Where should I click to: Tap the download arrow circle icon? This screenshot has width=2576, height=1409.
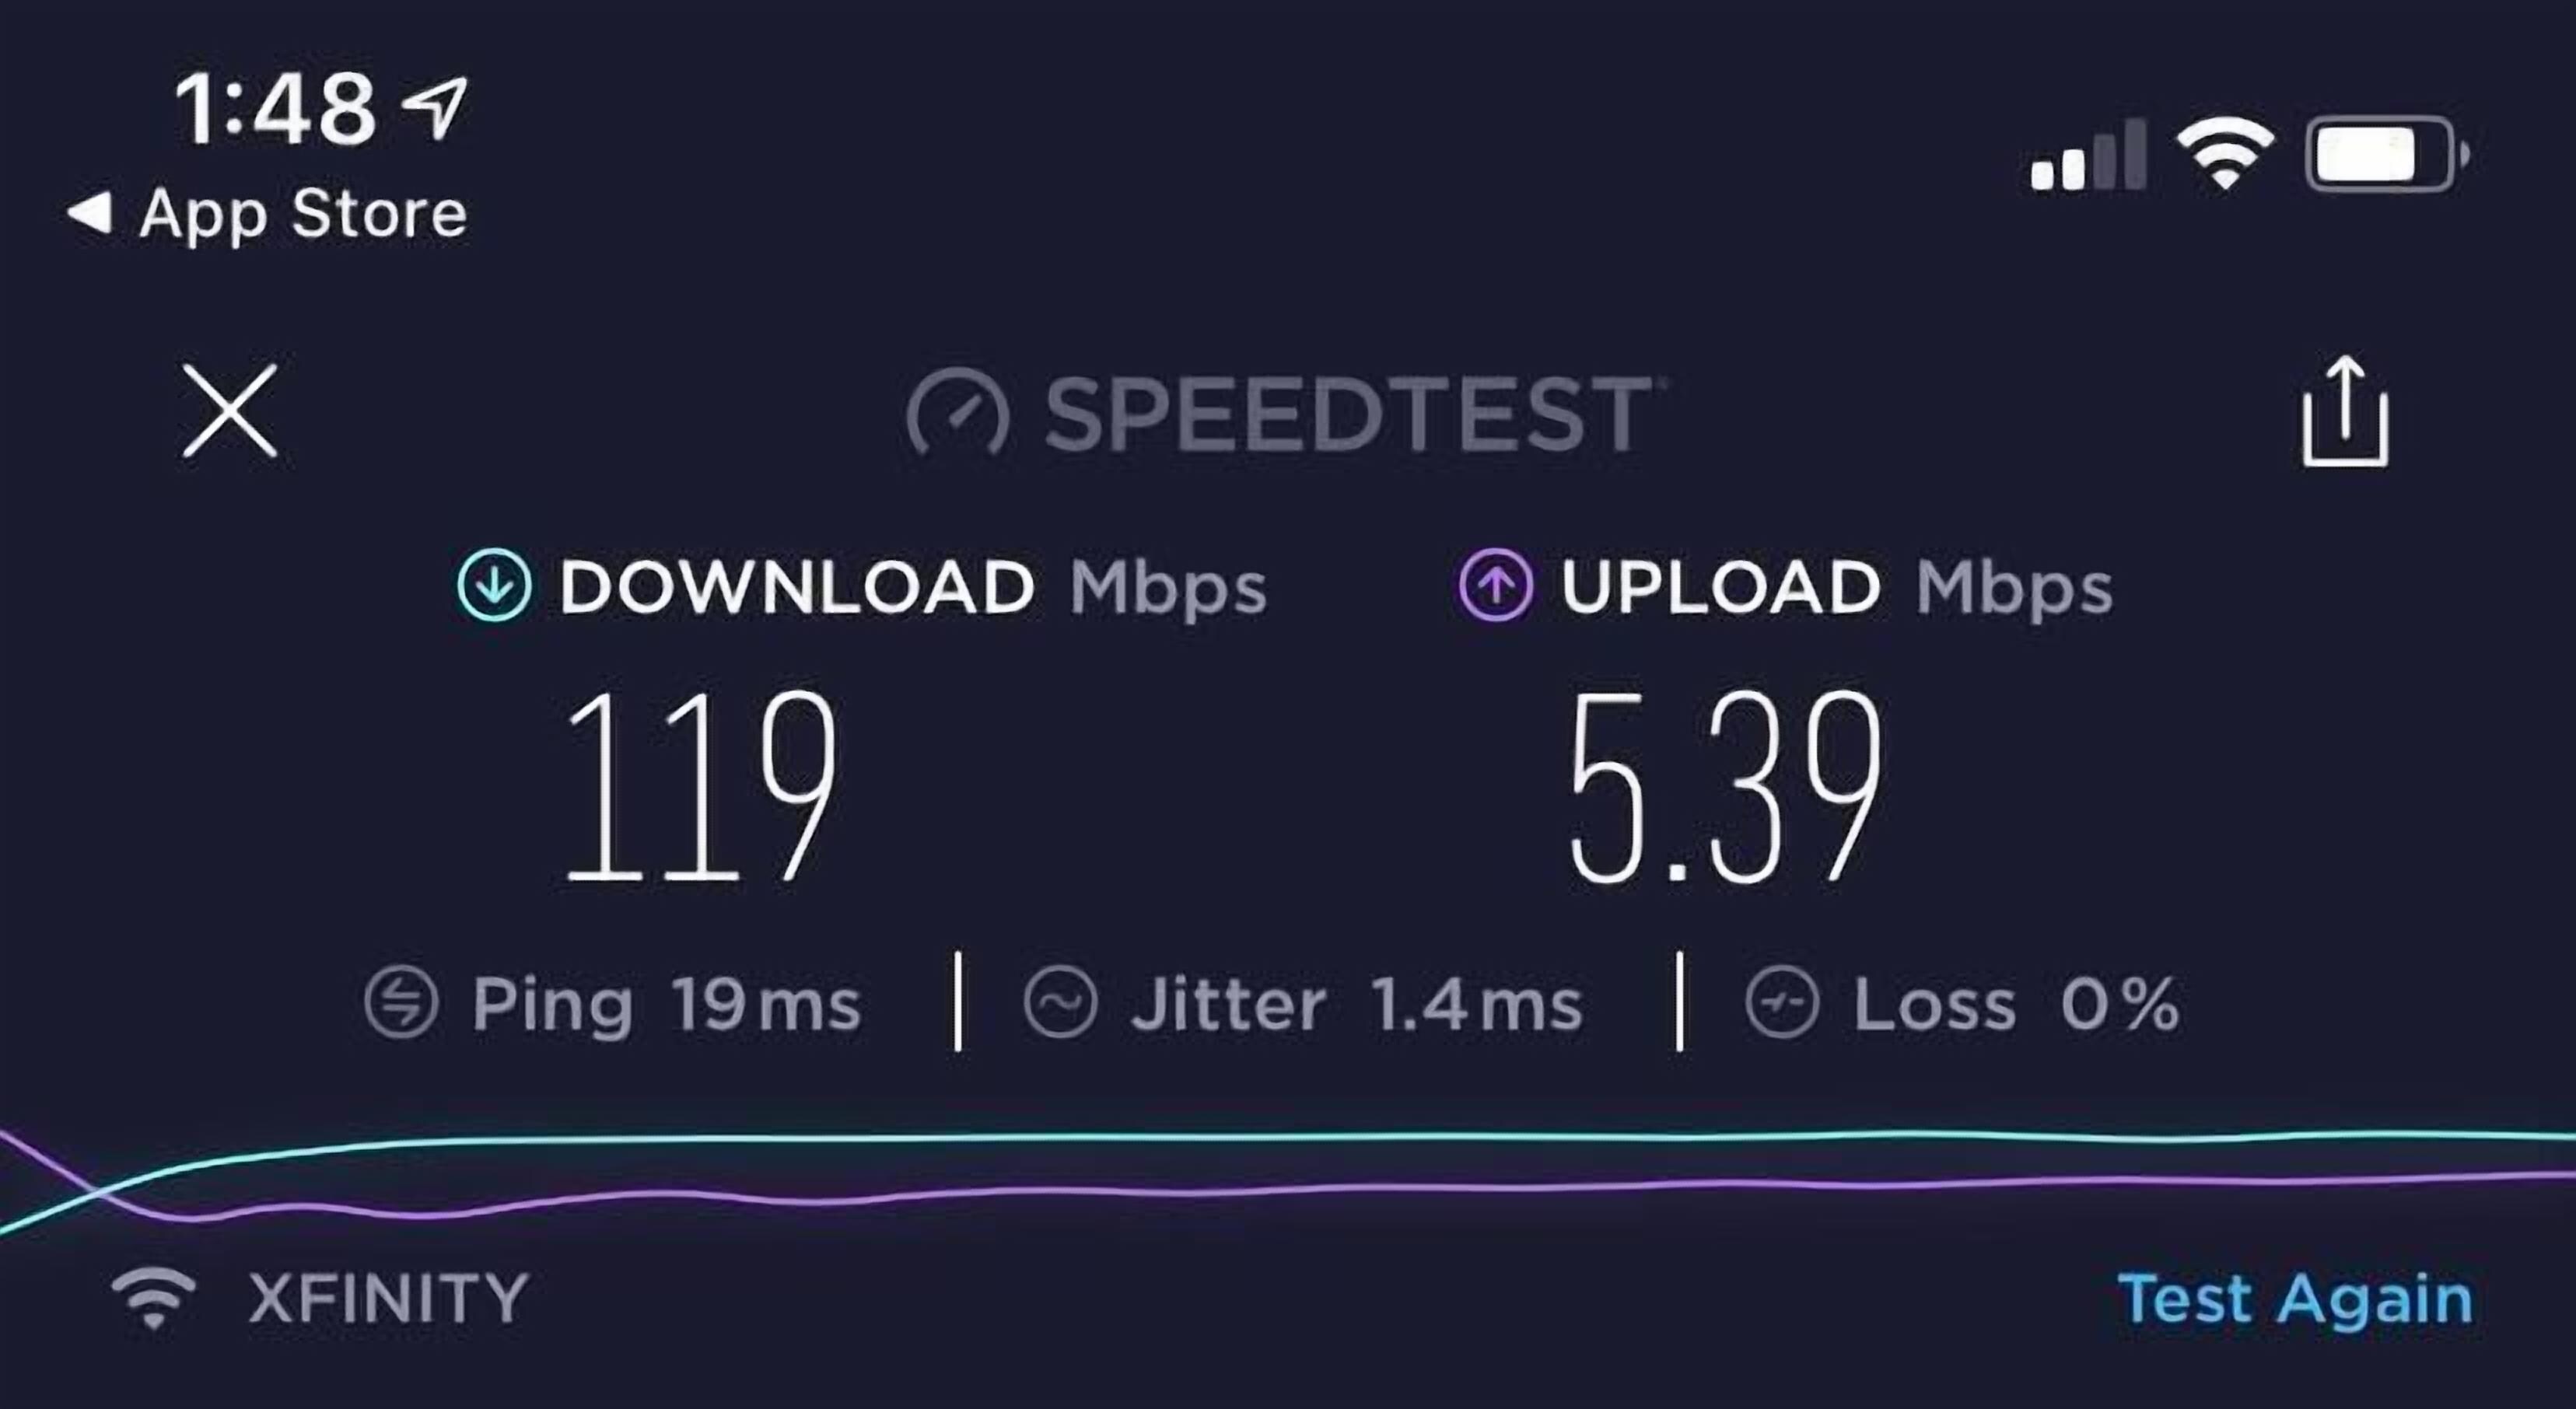[494, 586]
